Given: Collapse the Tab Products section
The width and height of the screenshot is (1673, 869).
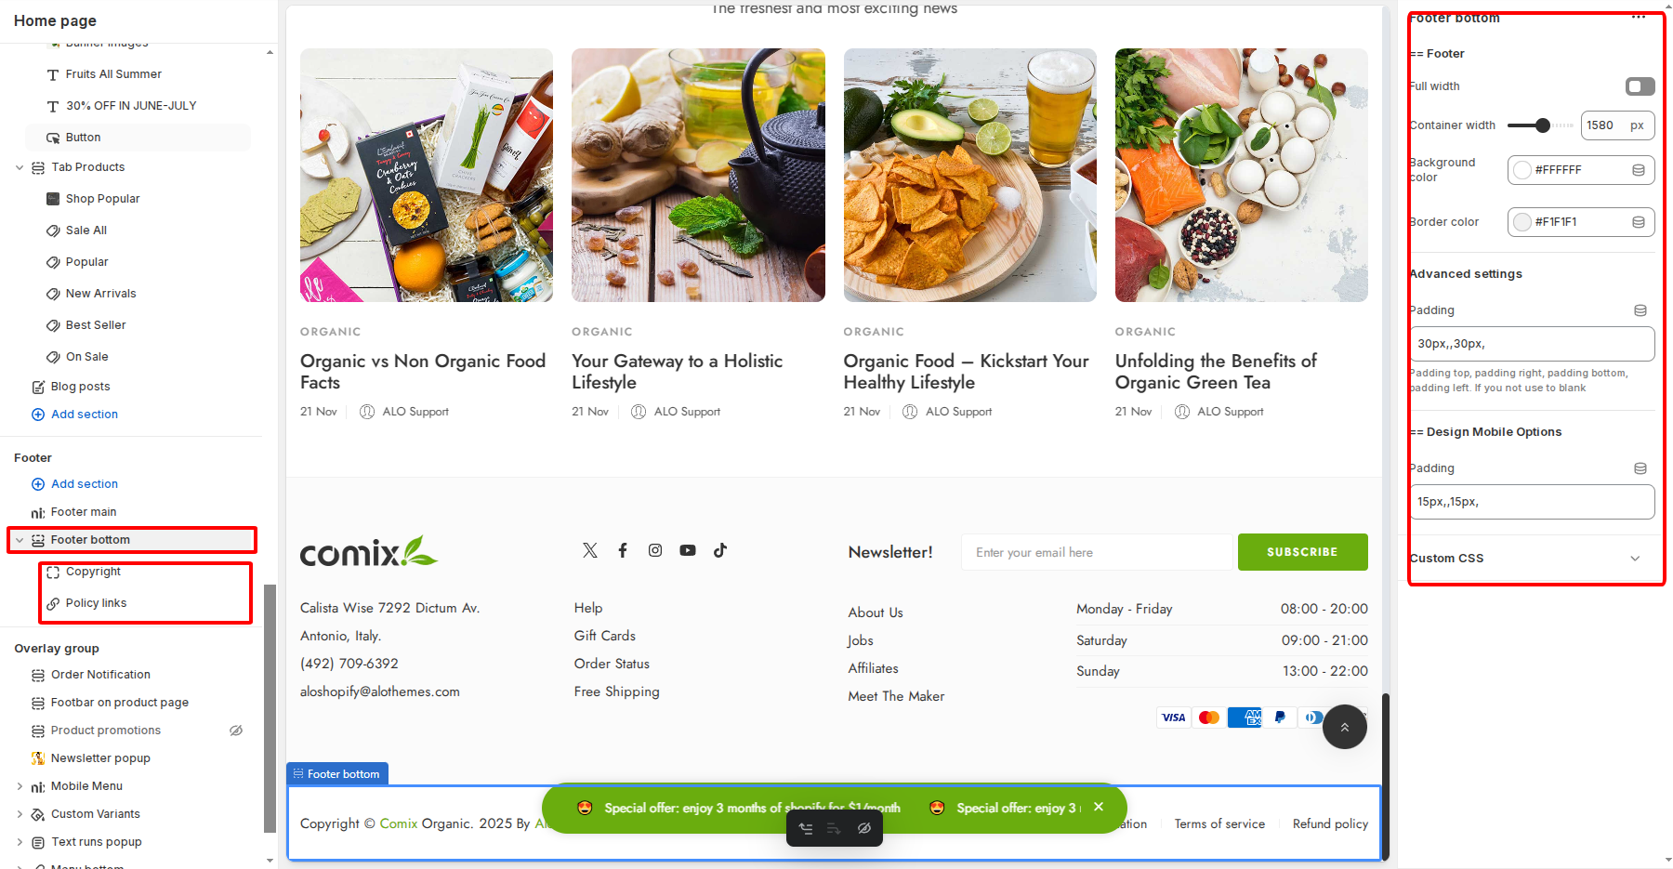Looking at the screenshot, I should (x=20, y=167).
